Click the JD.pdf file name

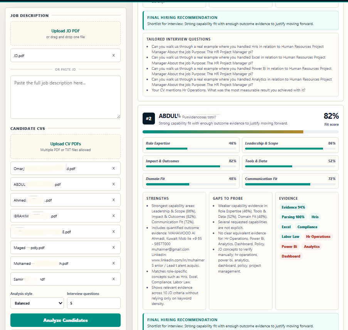[19, 56]
